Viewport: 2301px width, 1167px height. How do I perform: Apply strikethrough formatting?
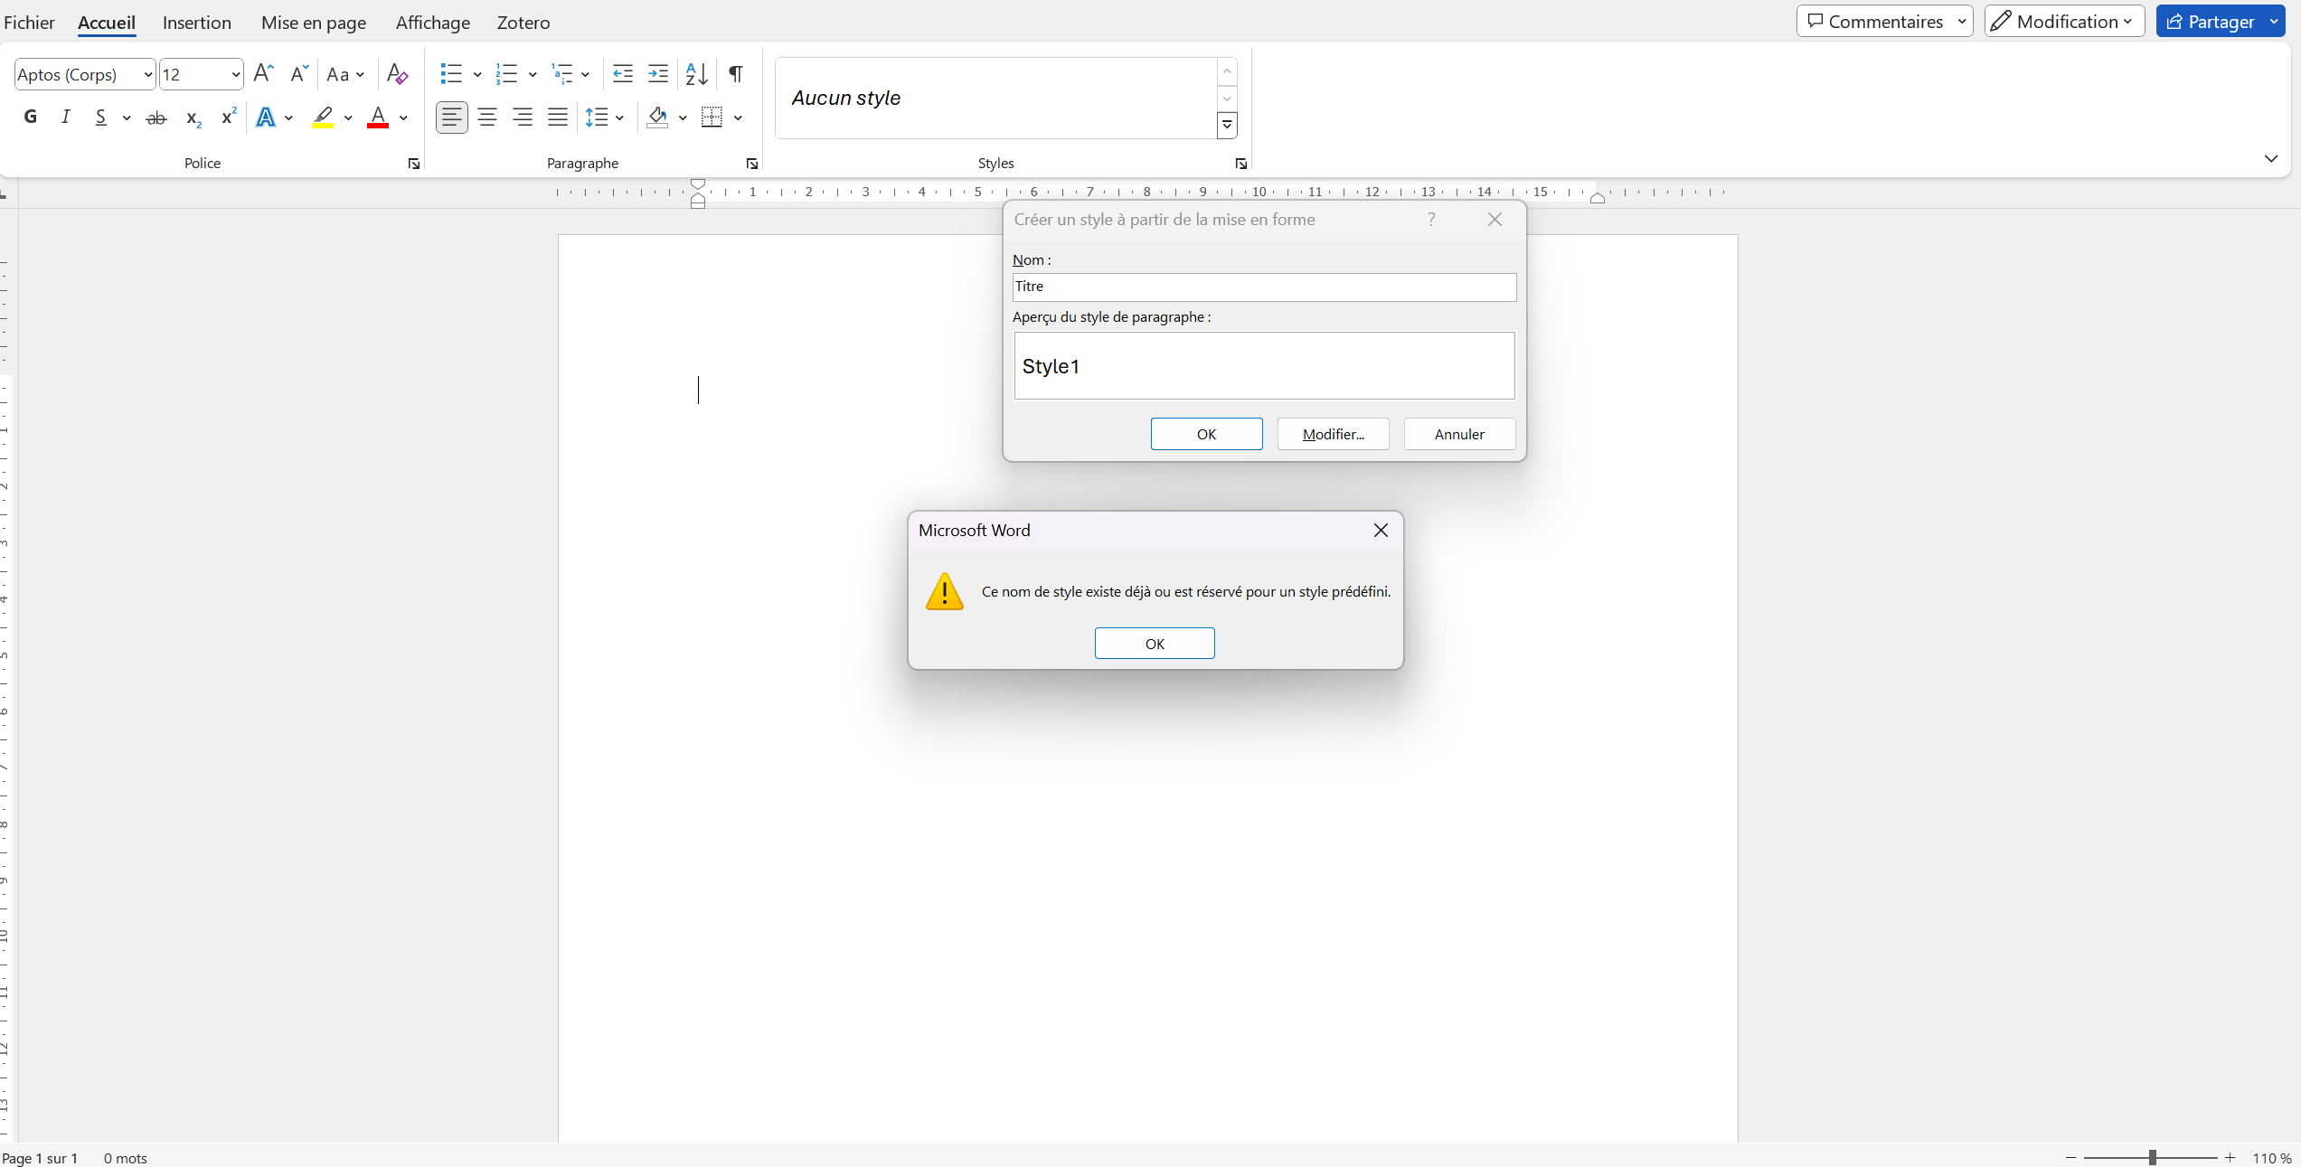tap(156, 118)
